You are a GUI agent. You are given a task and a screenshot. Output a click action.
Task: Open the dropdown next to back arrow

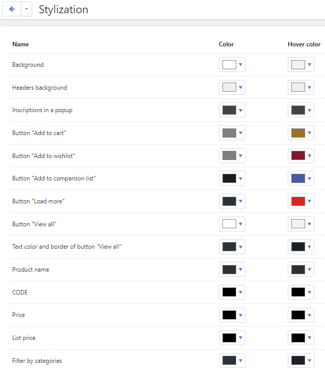point(27,9)
